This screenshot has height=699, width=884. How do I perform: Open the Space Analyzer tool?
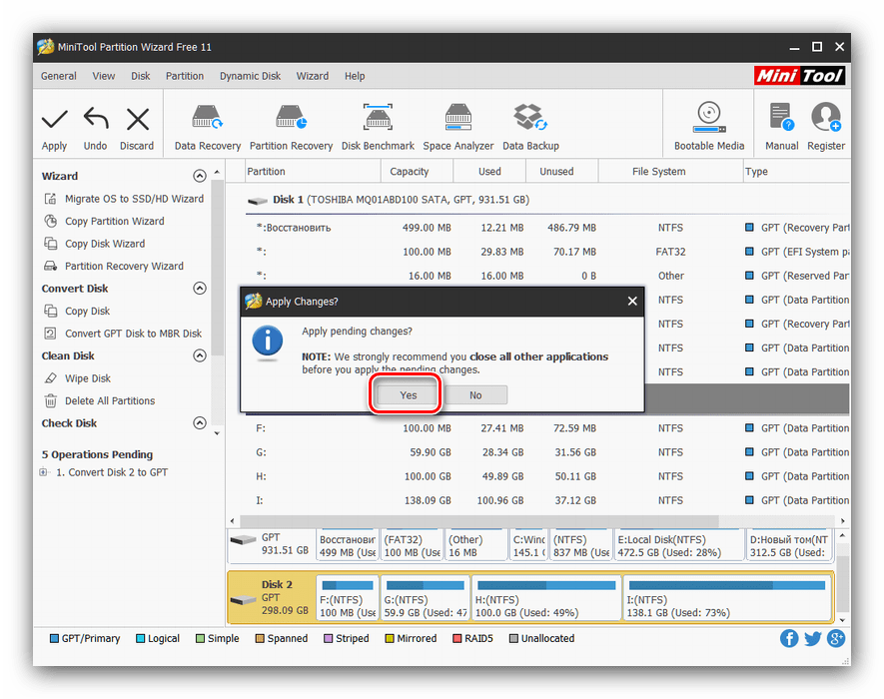pos(457,119)
